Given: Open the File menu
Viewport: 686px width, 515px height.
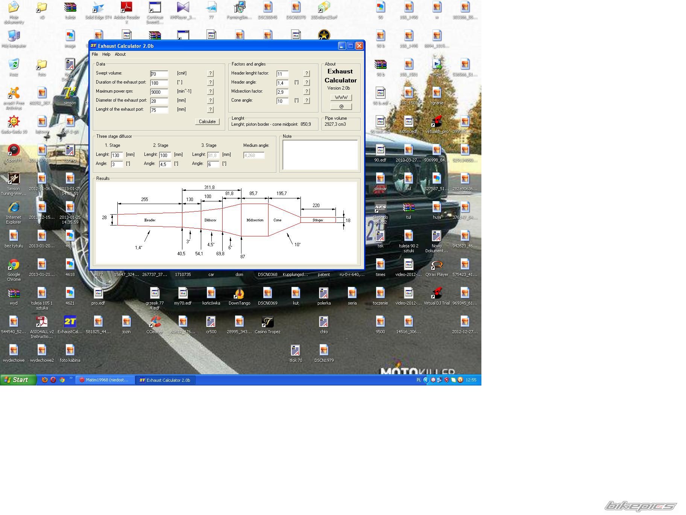Looking at the screenshot, I should coord(95,54).
